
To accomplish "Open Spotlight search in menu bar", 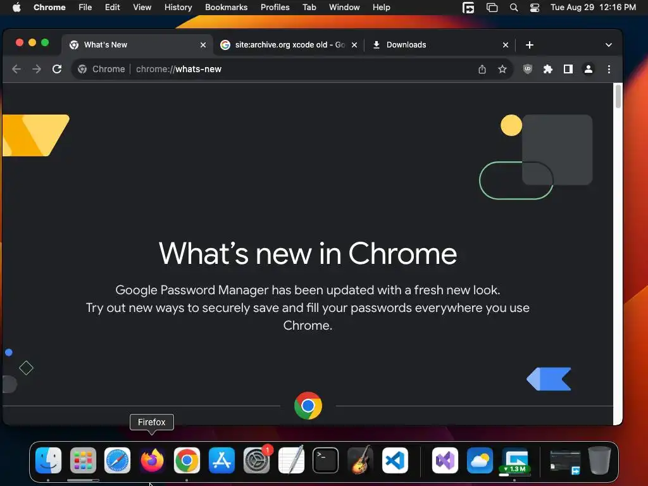I will pyautogui.click(x=514, y=8).
